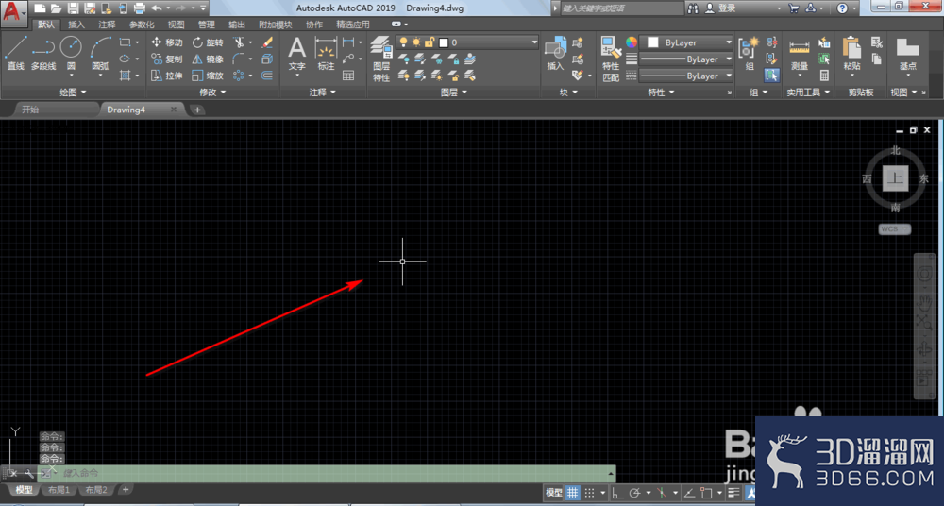Select the 圆 (Circle) tool

point(71,54)
